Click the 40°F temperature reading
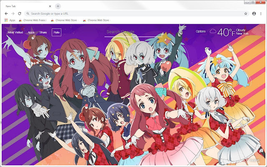267x167 pixels. 226,32
